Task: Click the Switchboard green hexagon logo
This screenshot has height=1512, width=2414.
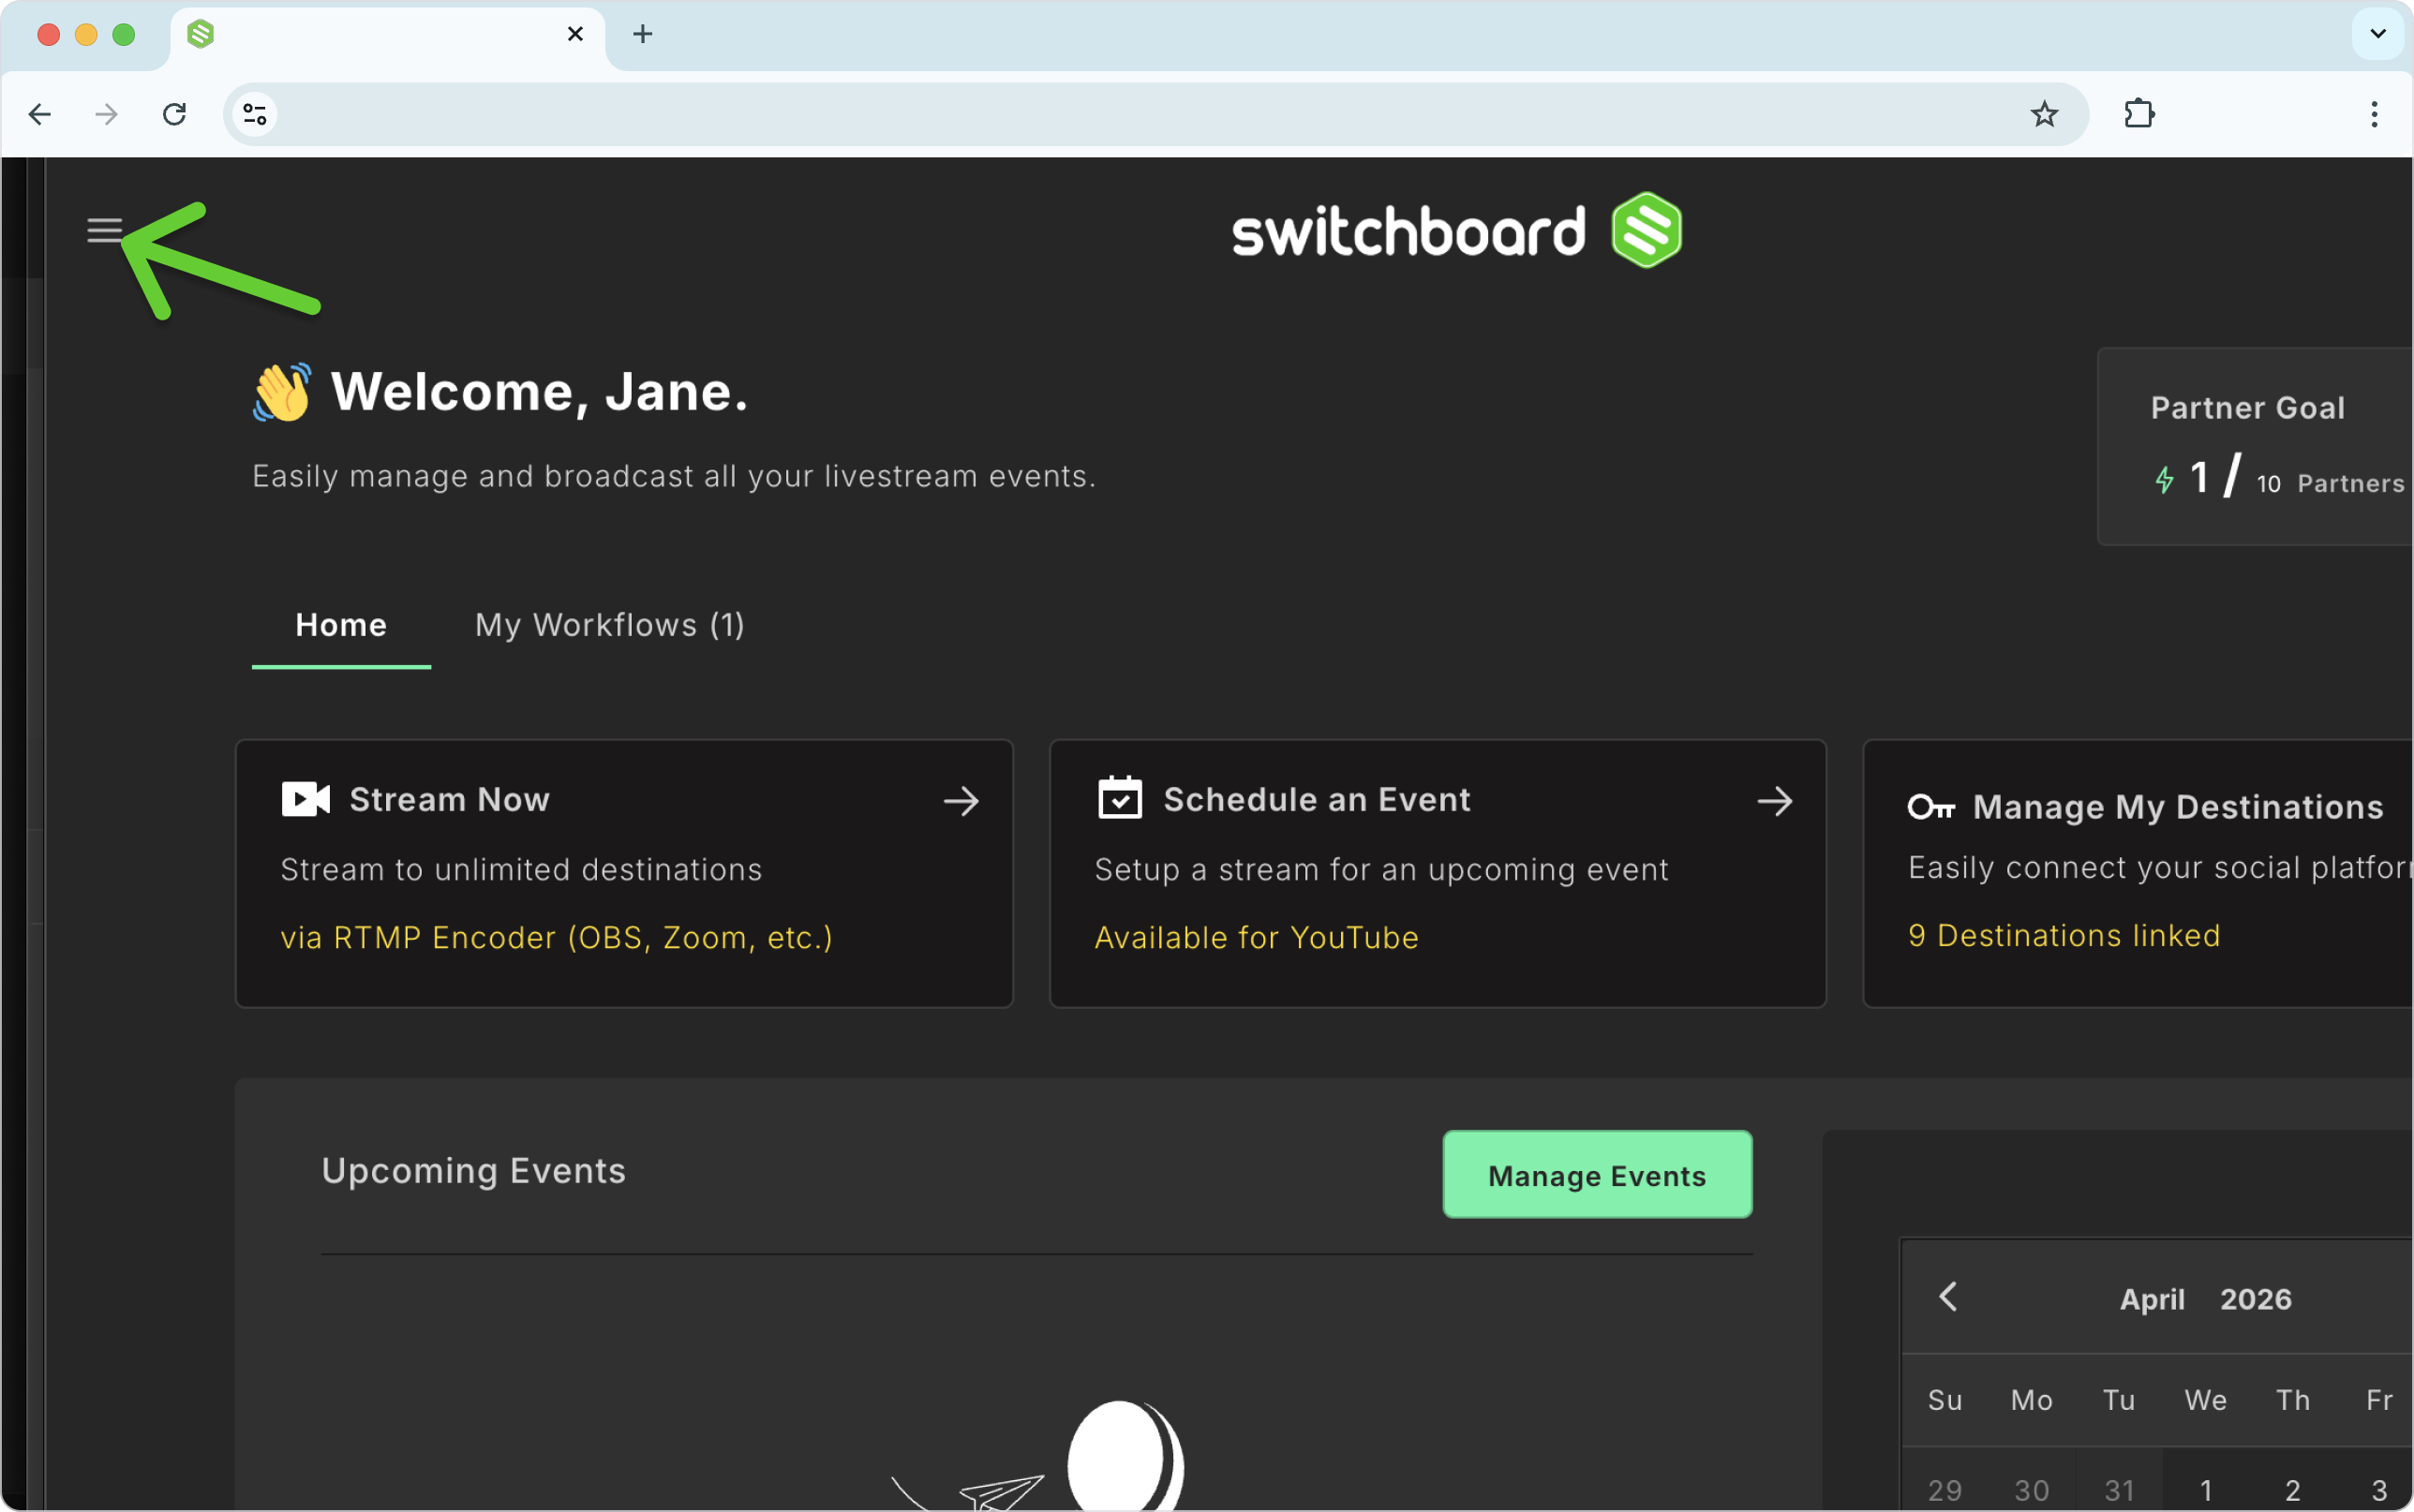Action: coord(1646,230)
